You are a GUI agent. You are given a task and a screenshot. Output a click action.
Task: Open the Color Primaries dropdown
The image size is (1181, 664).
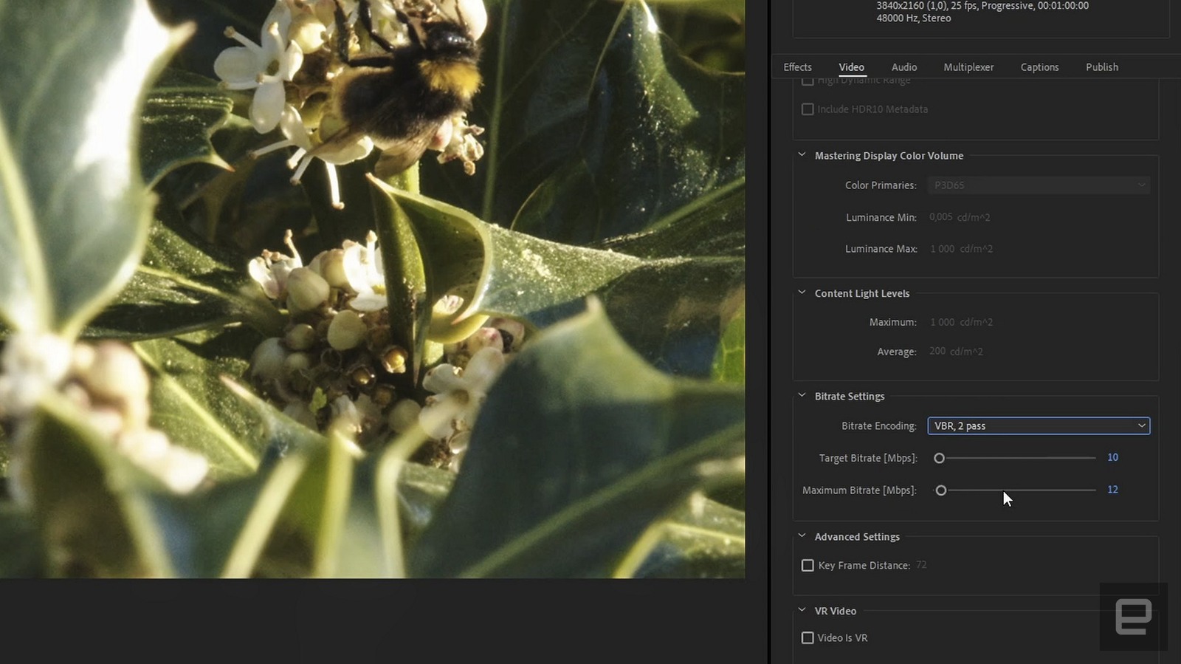click(x=1038, y=185)
